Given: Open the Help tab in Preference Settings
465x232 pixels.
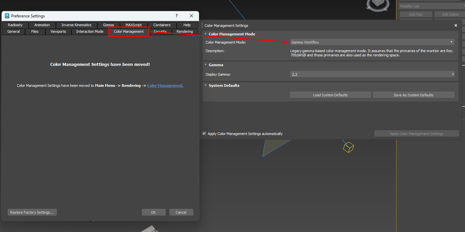Looking at the screenshot, I should click(187, 25).
